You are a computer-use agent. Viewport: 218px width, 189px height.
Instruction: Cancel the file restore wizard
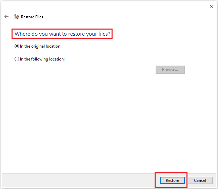click(x=200, y=181)
